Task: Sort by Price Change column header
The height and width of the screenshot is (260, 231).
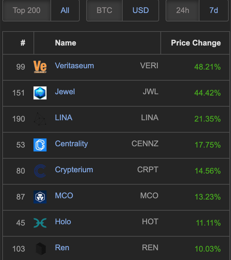Action: [196, 43]
